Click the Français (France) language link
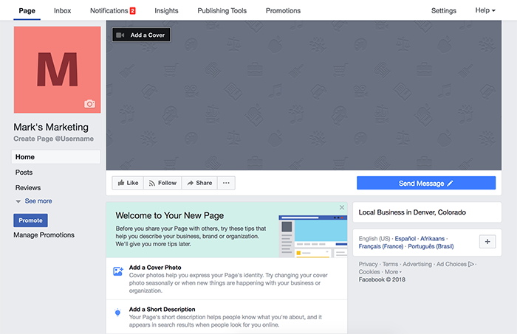This screenshot has width=517, height=334. [381, 246]
